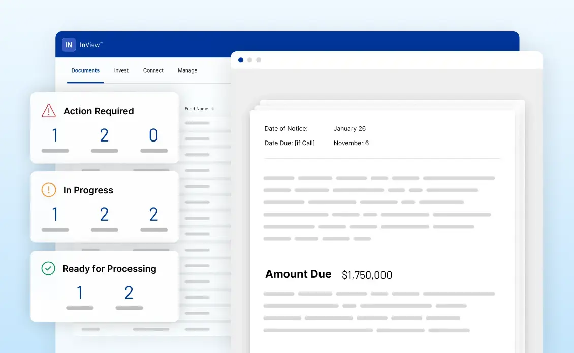Select the Manage navigation item
Image resolution: width=574 pixels, height=353 pixels.
coord(187,70)
